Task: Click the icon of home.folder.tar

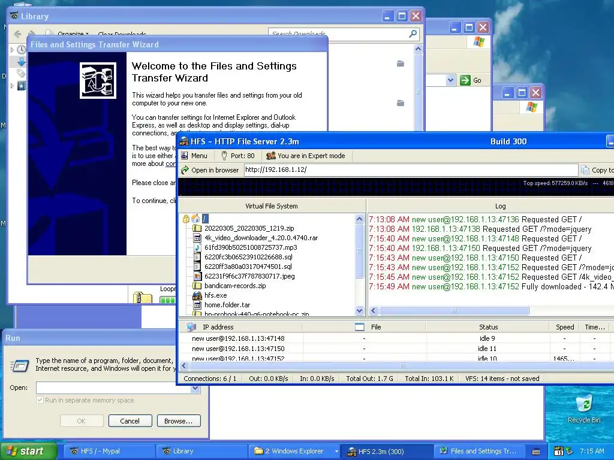Action: [197, 305]
